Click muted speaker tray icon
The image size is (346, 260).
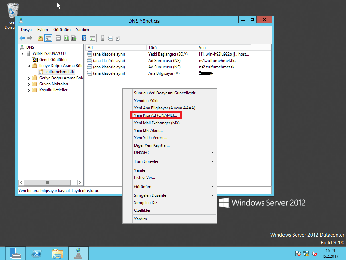click(314, 253)
